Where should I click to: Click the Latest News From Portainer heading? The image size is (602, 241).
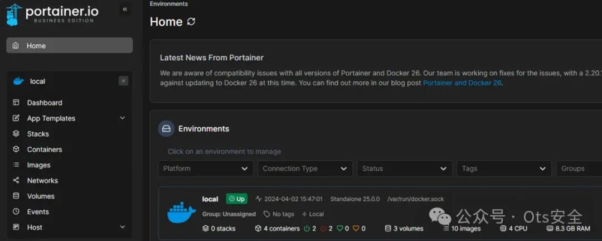(x=212, y=57)
